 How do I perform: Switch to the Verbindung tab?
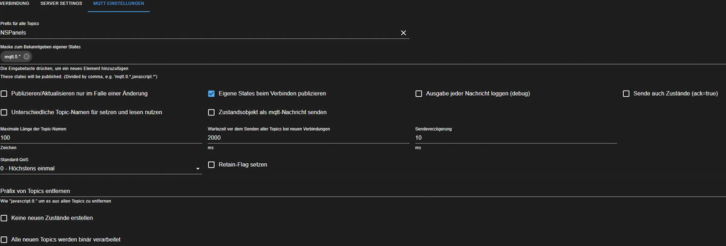(14, 5)
